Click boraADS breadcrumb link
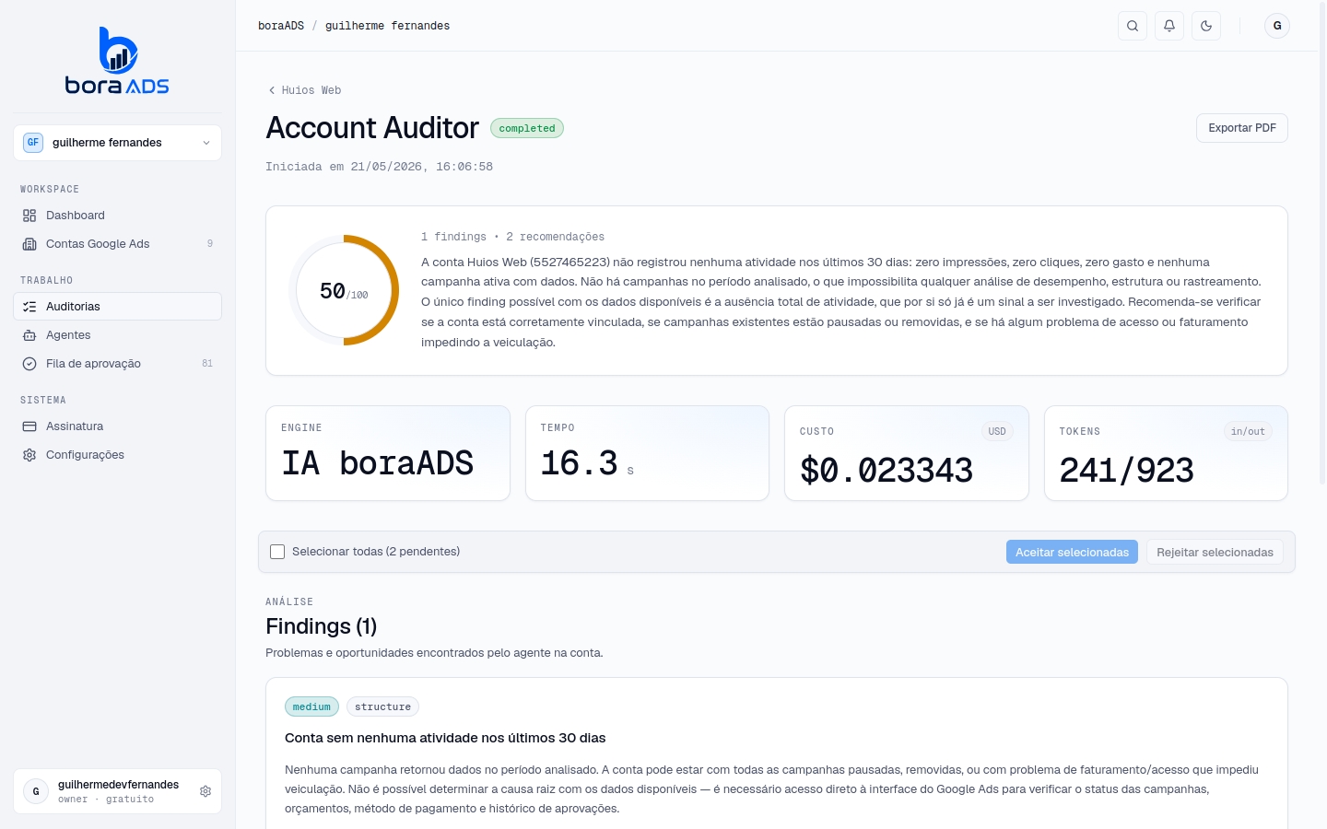Screen dimensions: 1327x829 click(x=281, y=26)
